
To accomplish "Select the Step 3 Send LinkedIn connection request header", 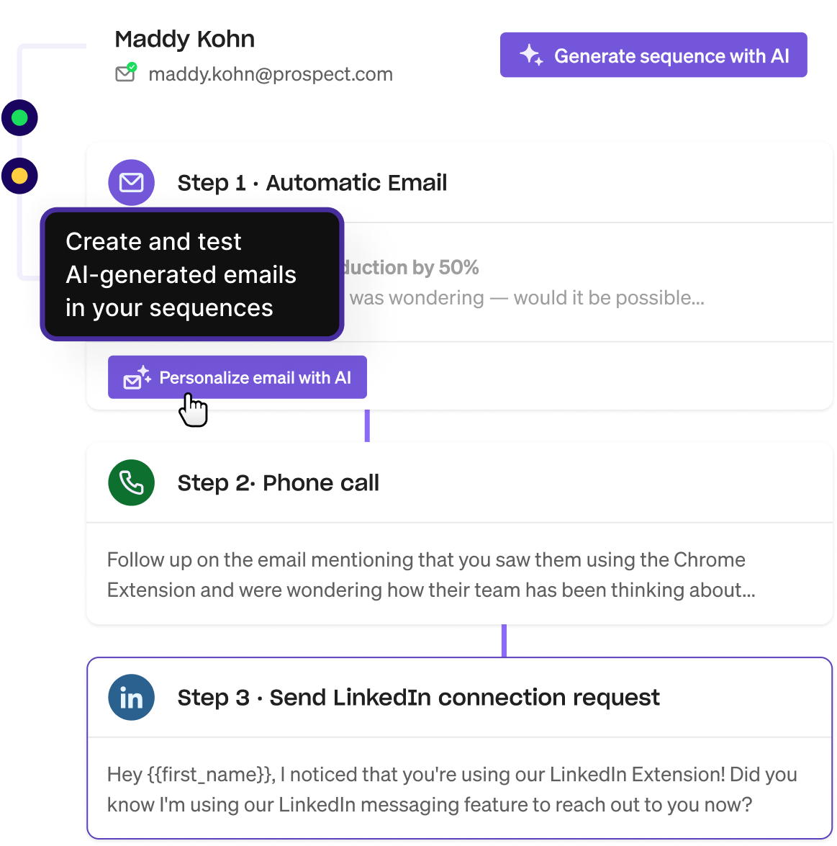I will 419,697.
